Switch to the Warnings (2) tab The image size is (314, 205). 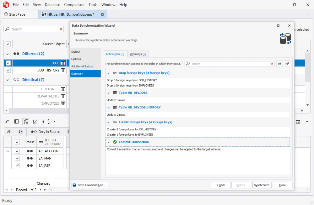(138, 54)
